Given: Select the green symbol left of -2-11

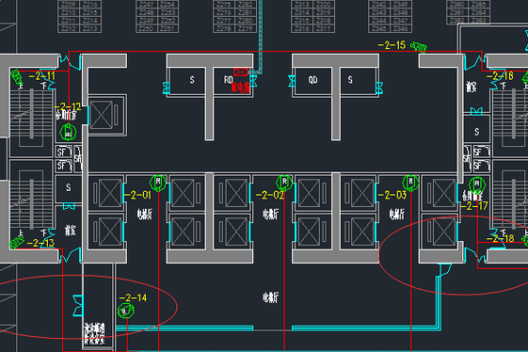Looking at the screenshot, I should tap(16, 77).
